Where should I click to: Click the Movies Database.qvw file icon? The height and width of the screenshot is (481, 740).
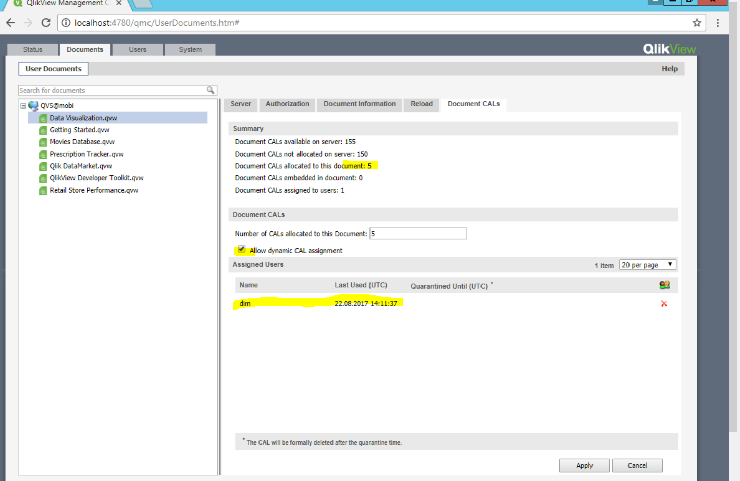click(43, 142)
